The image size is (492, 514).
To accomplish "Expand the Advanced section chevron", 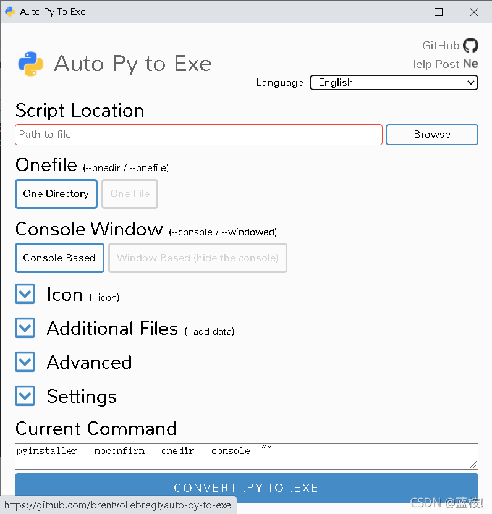I will pos(25,362).
